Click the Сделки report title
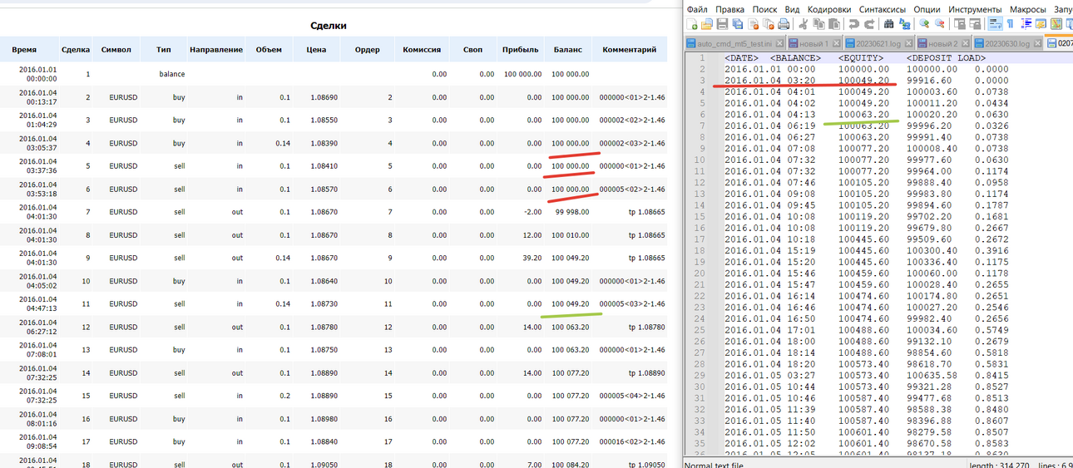The image size is (1073, 468). 328,26
